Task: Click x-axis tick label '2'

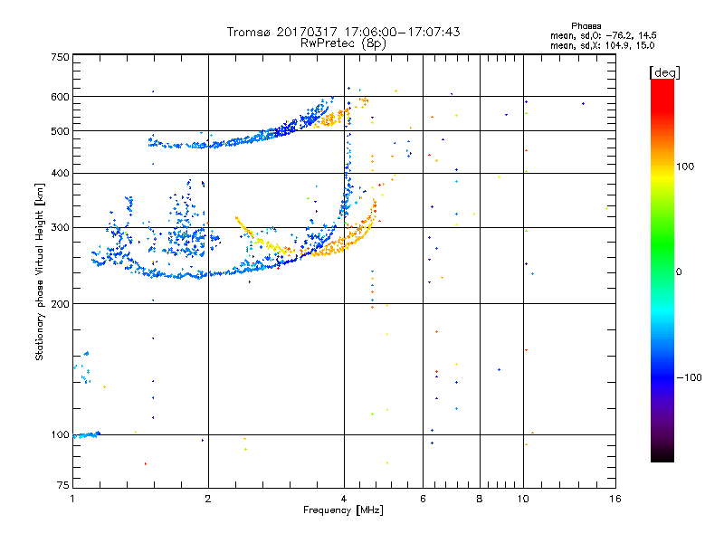Action: [x=208, y=499]
